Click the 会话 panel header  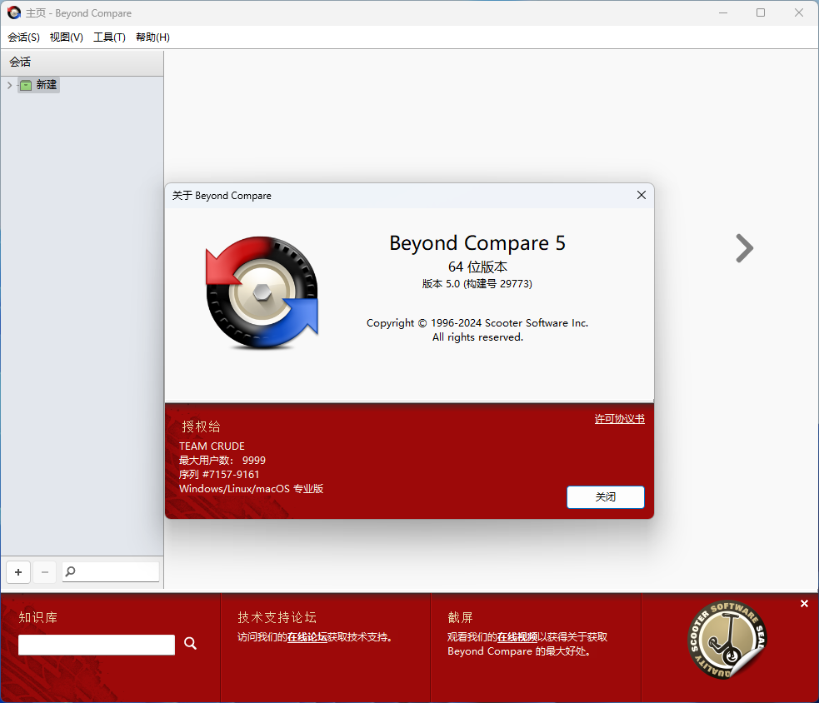pyautogui.click(x=82, y=62)
